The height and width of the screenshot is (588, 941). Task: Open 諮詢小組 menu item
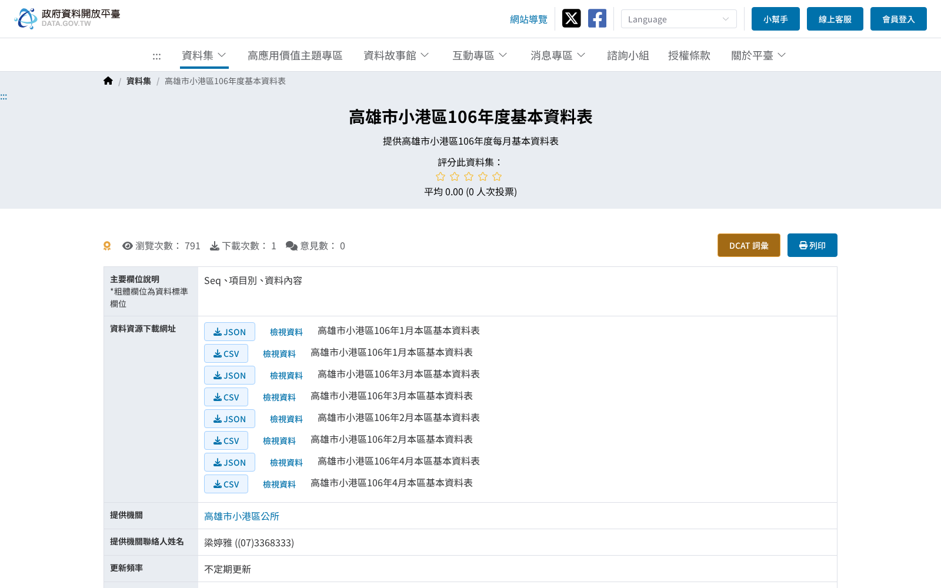click(628, 55)
